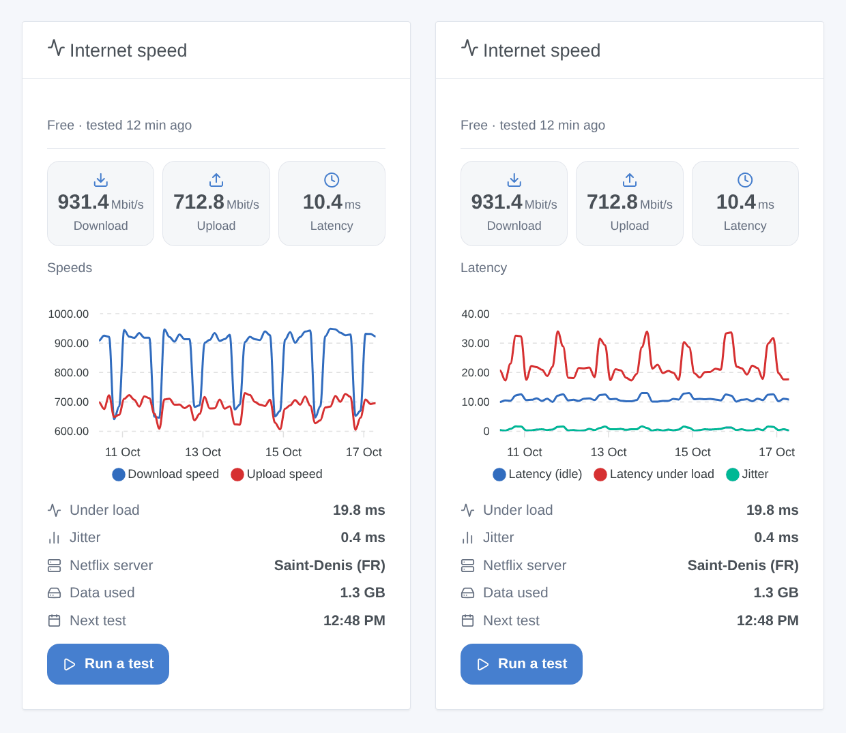The image size is (846, 733).
Task: Click 'Saint-Denis (FR)' value in left card
Action: (330, 565)
